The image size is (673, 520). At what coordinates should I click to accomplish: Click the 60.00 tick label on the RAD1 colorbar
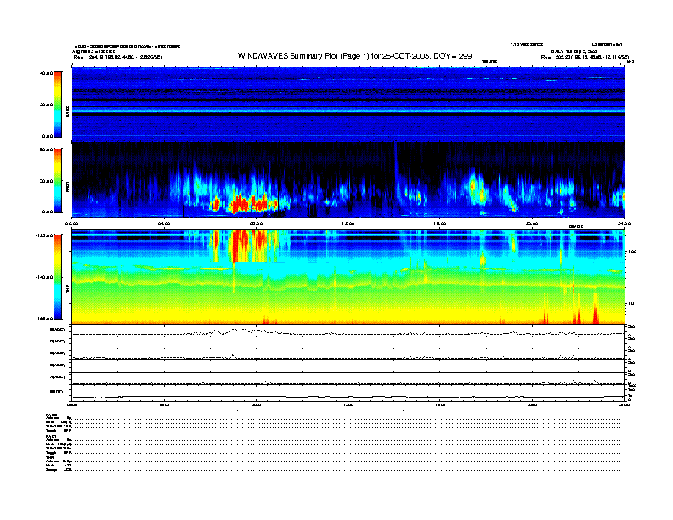coord(46,150)
